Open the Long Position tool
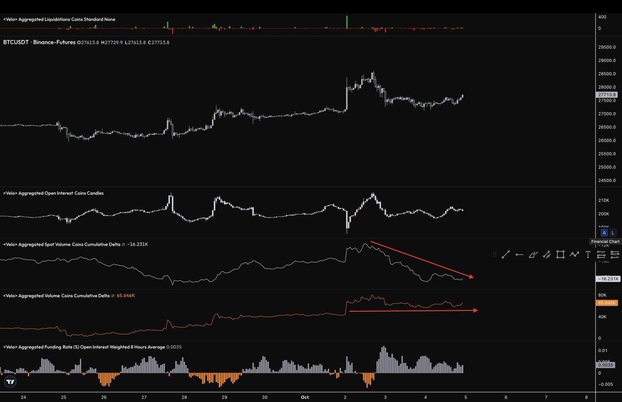 click(601, 254)
